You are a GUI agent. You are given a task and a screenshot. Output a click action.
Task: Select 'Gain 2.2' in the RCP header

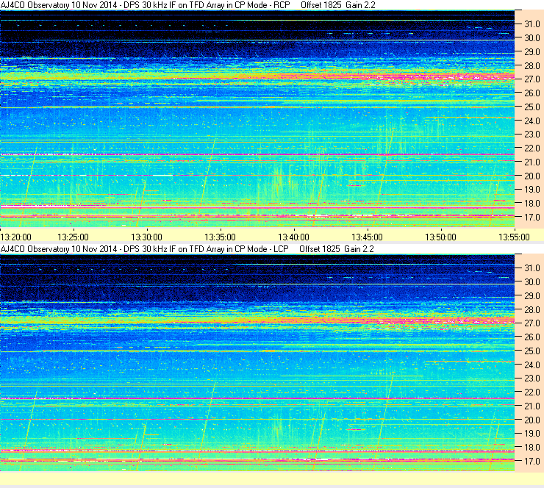point(360,5)
